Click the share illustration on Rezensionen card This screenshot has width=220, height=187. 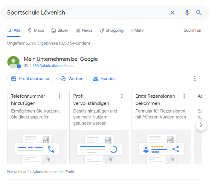pos(176,149)
